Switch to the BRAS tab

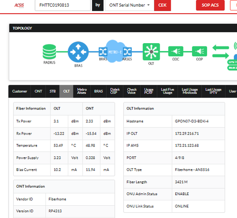(99, 91)
